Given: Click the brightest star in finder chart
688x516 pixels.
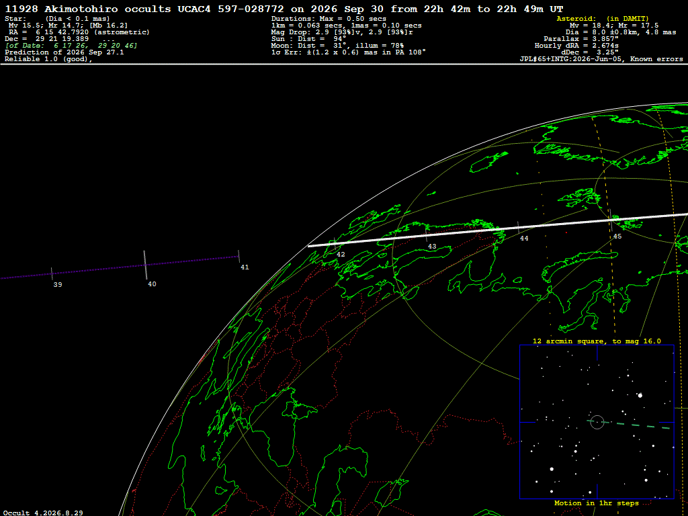Looking at the screenshot, I should pos(640,395).
